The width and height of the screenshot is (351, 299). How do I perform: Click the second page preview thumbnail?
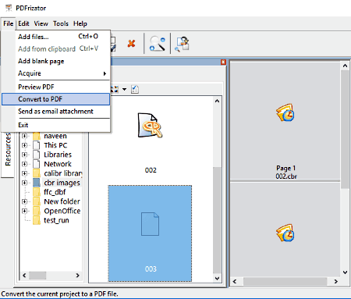(285, 230)
